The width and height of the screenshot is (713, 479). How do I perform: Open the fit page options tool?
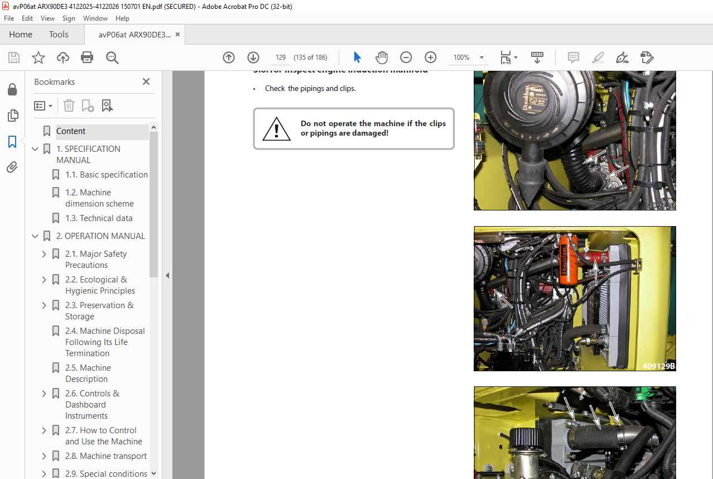[509, 58]
